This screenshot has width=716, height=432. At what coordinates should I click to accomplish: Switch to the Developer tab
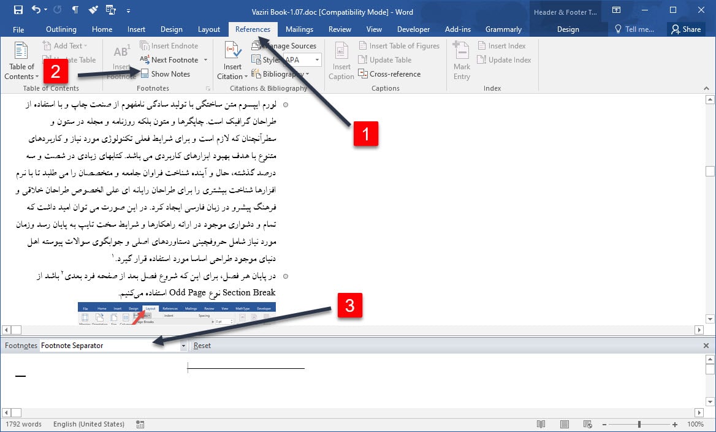413,29
